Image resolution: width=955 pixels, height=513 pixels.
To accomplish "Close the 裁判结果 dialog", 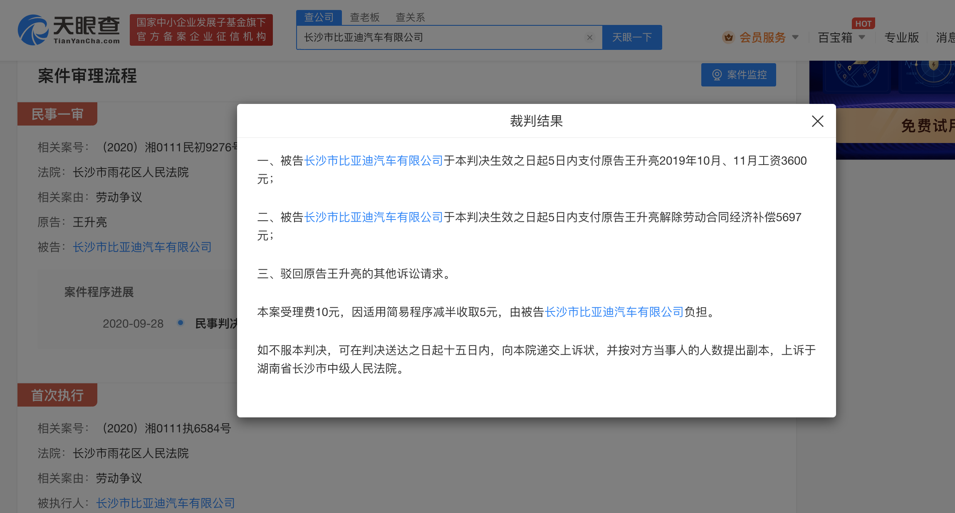I will (x=817, y=121).
